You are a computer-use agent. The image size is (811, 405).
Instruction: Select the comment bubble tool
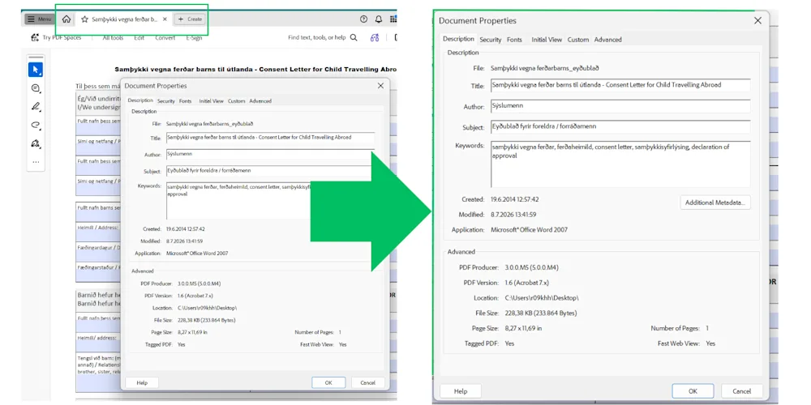[36, 88]
